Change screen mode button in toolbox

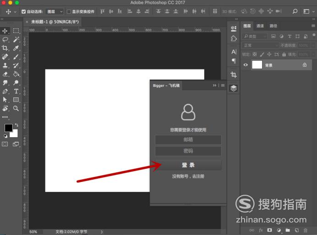[16, 144]
